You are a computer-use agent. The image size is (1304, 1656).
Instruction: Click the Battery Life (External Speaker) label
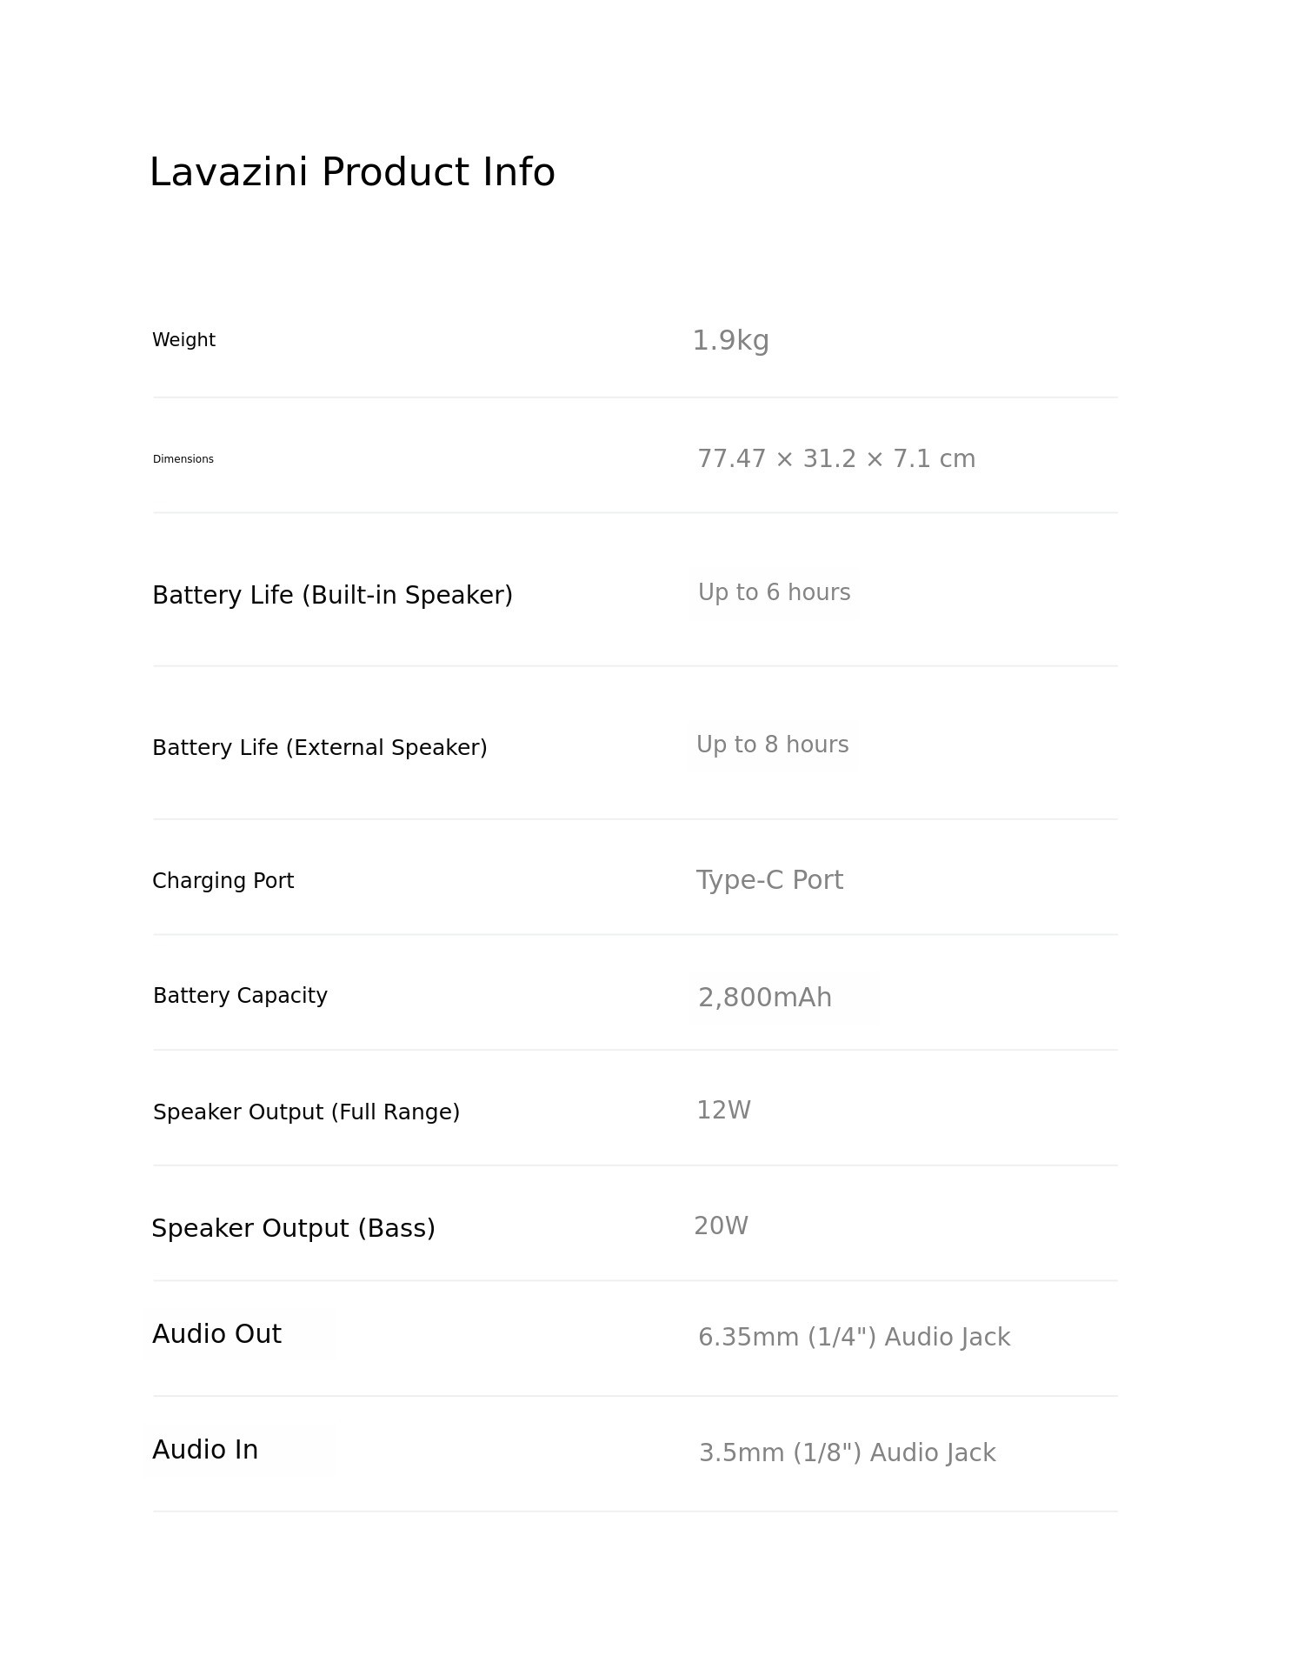(319, 748)
